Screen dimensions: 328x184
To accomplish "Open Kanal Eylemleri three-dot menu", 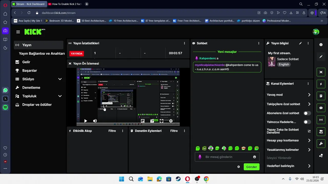I will 308,84.
